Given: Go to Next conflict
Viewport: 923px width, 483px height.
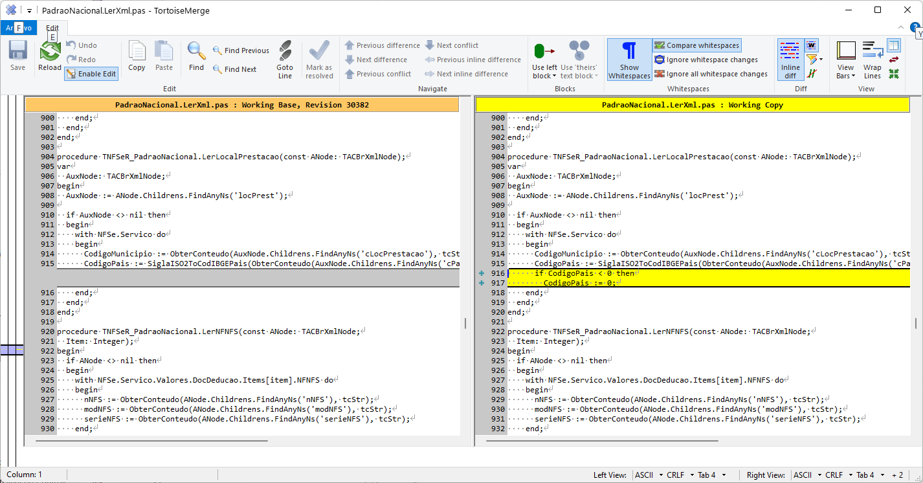Looking at the screenshot, I should coord(452,45).
